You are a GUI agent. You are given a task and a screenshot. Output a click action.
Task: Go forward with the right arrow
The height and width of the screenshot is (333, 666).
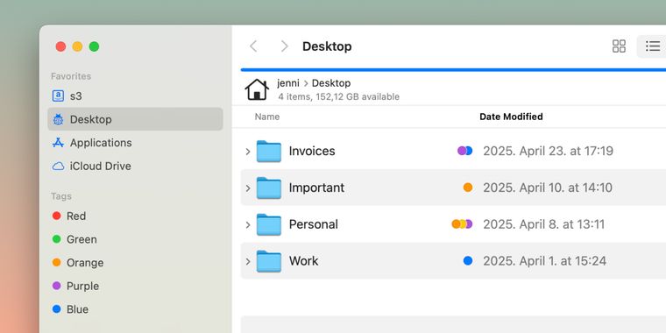[284, 46]
